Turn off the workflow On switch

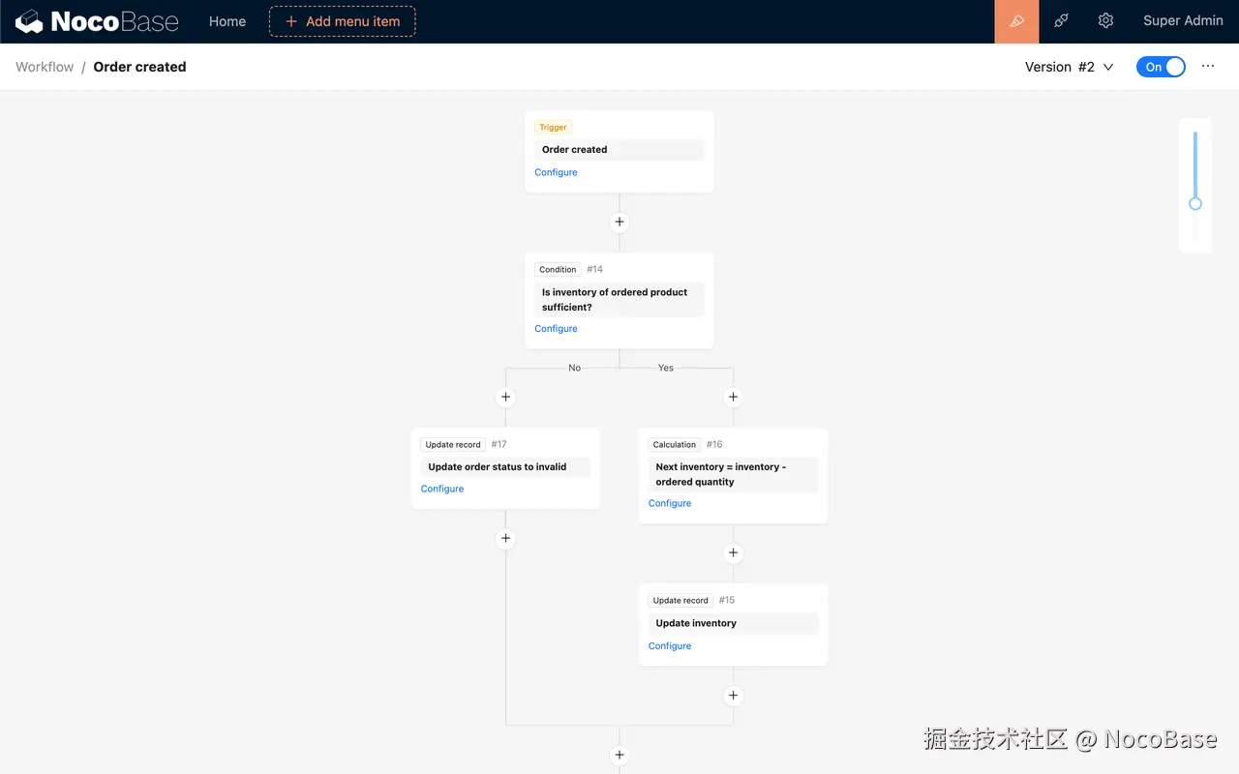coord(1160,66)
